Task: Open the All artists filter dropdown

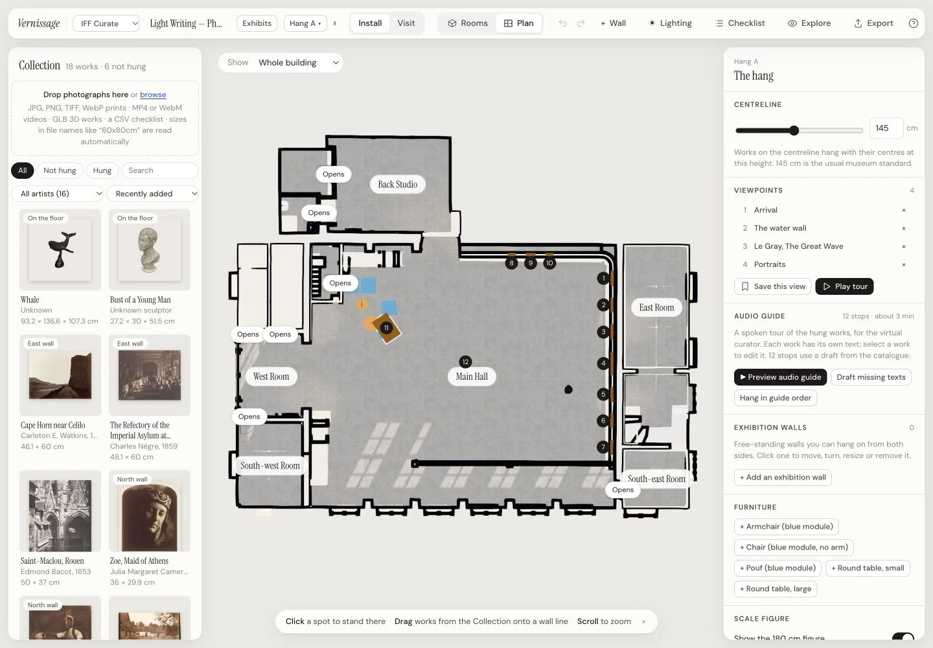Action: (x=58, y=194)
